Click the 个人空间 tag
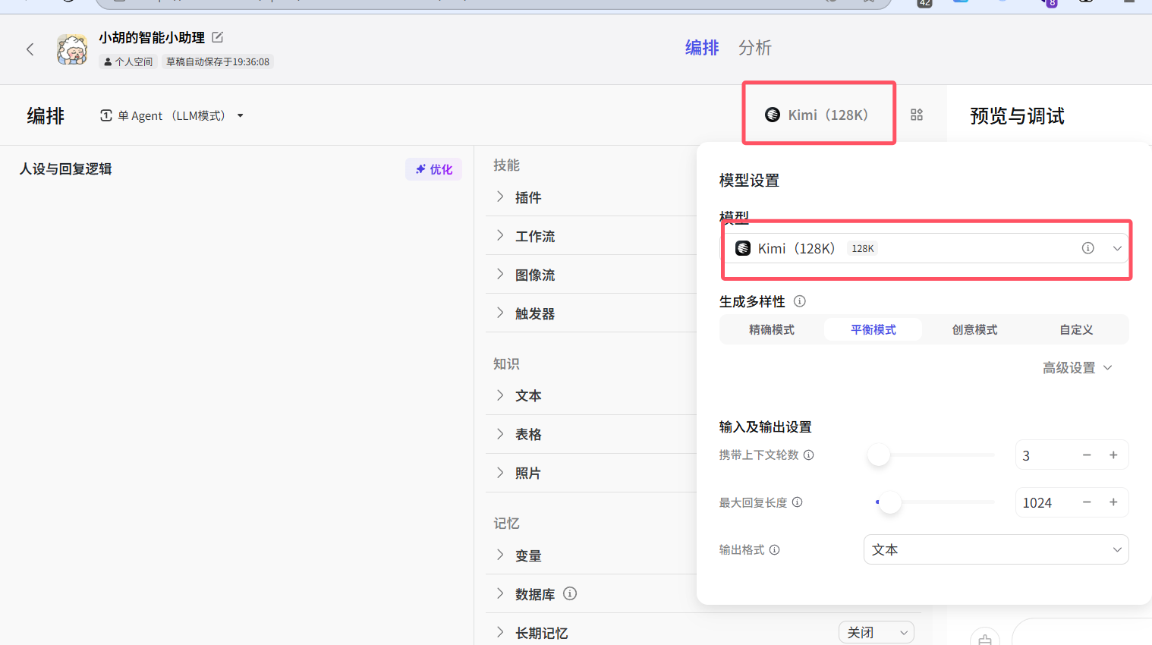1152x645 pixels. (128, 61)
